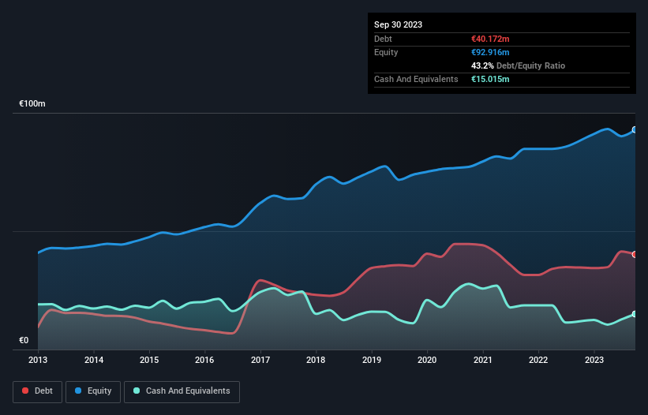Image resolution: width=648 pixels, height=415 pixels.
Task: Click the Sep 30 2023 tooltip date
Action: (x=398, y=24)
